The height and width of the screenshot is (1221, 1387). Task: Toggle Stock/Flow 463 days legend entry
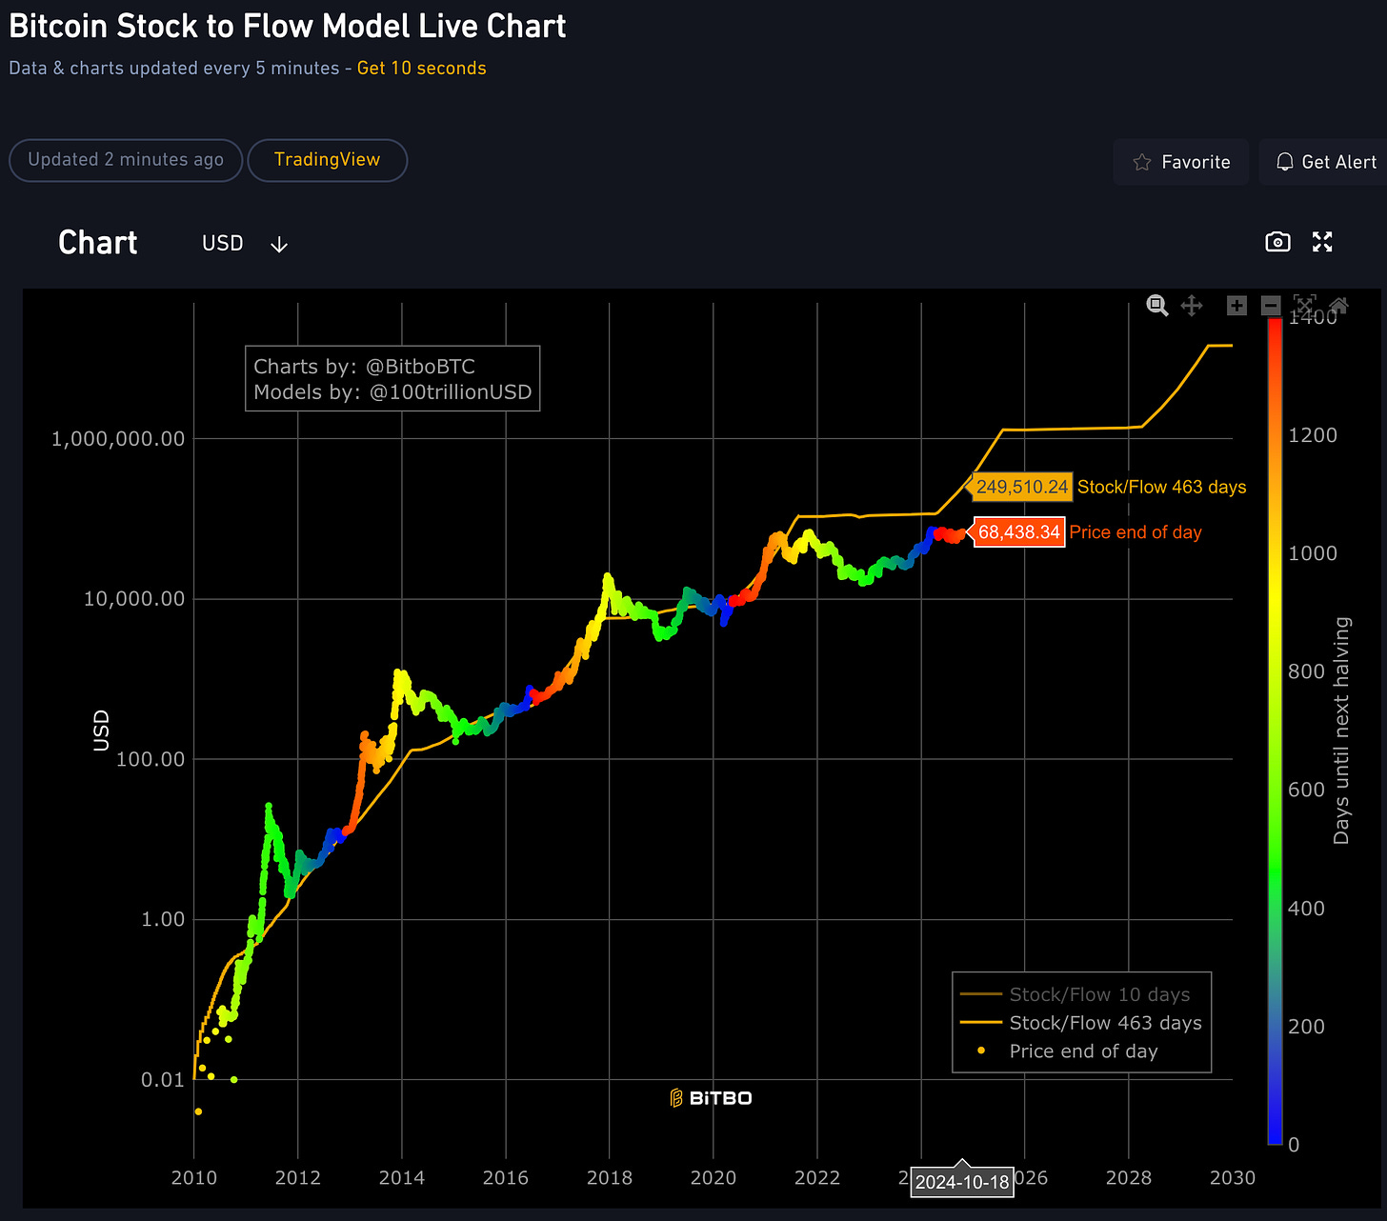pos(1081,1023)
